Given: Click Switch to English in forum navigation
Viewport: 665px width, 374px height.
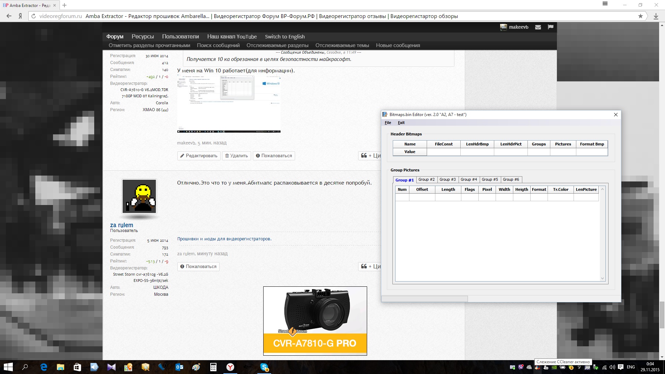Looking at the screenshot, I should tap(285, 37).
